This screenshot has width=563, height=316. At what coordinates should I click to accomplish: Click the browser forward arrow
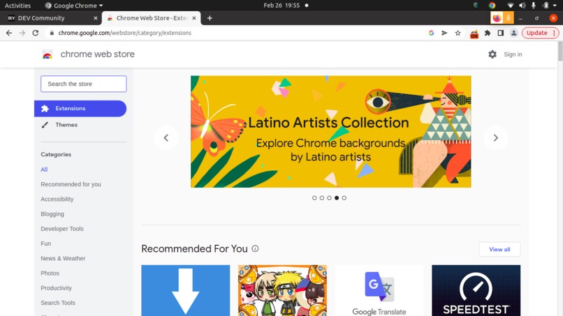22,33
